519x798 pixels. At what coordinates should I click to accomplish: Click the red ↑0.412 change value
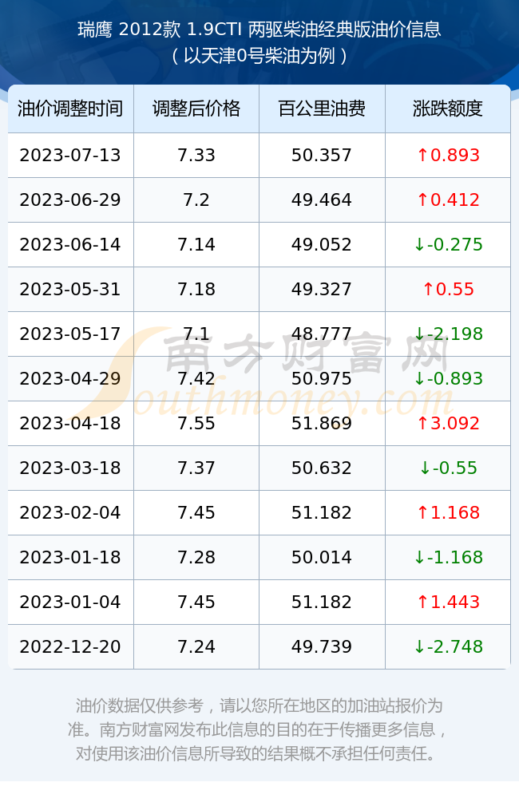[448, 200]
